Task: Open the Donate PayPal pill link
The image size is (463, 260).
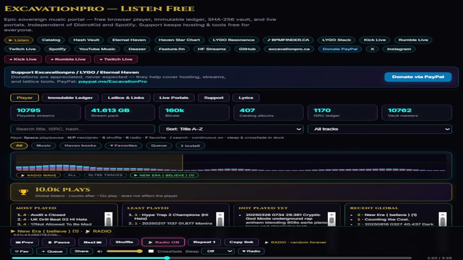Action: pyautogui.click(x=340, y=49)
